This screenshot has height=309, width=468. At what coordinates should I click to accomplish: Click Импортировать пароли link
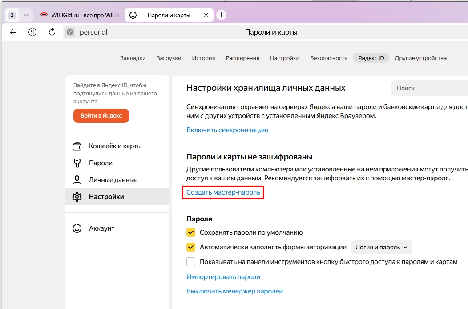223,277
